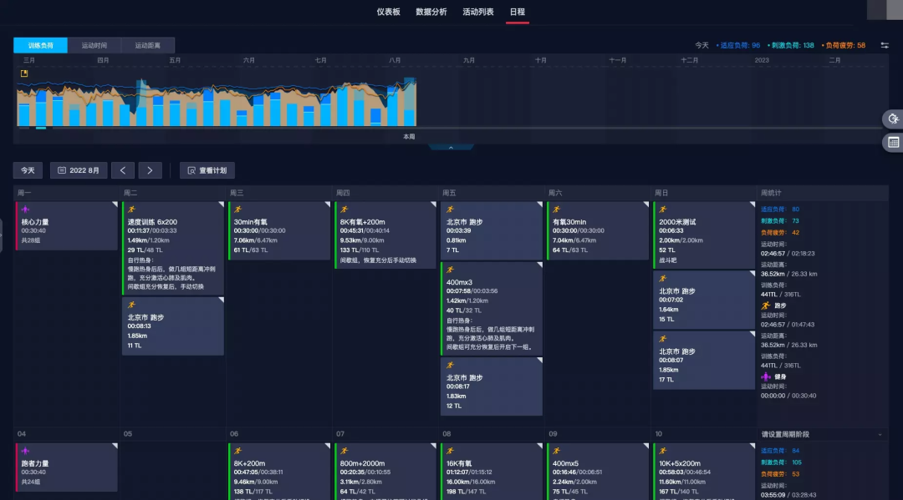Image resolution: width=903 pixels, height=500 pixels.
Task: Go to the next month arrow
Action: pyautogui.click(x=150, y=170)
